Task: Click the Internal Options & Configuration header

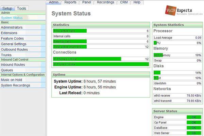Action: click(23, 75)
